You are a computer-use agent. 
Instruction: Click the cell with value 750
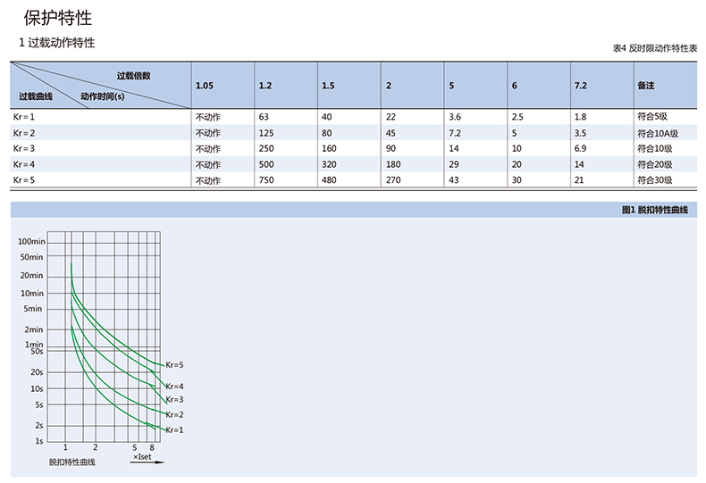[265, 179]
